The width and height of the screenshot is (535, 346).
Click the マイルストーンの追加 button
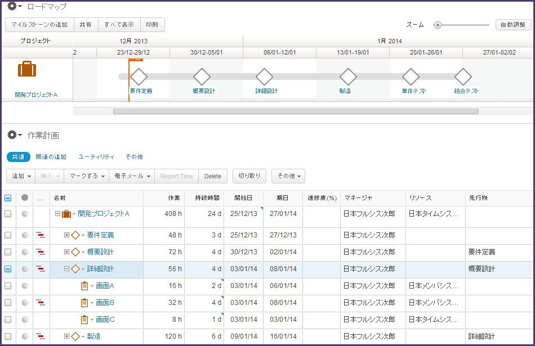pyautogui.click(x=39, y=25)
